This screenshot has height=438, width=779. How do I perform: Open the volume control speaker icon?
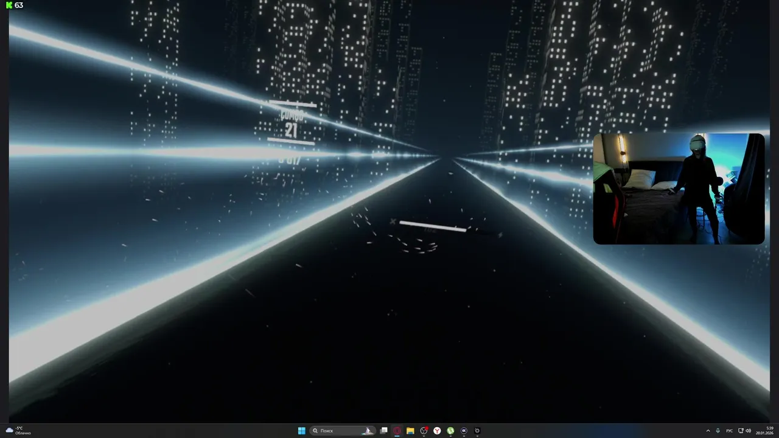coord(749,431)
